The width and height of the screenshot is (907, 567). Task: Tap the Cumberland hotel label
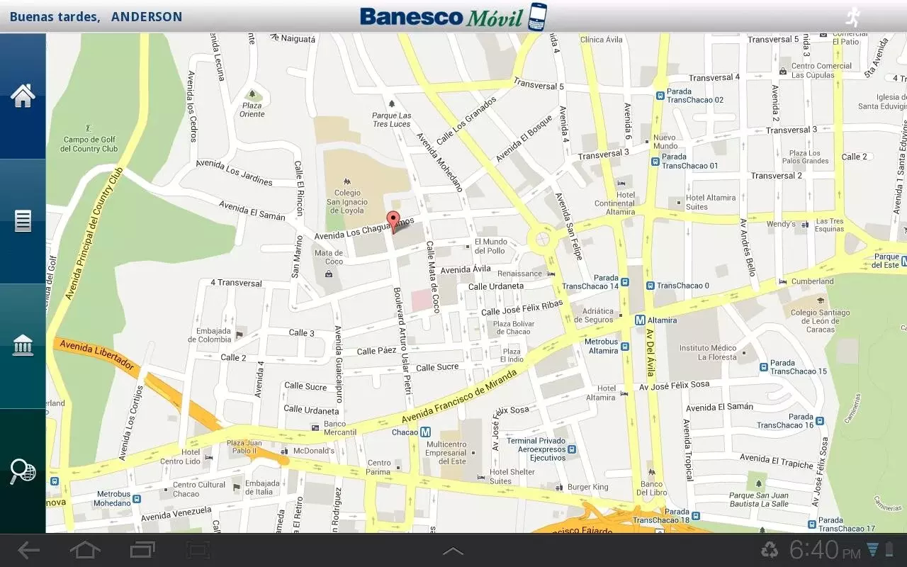click(x=813, y=281)
